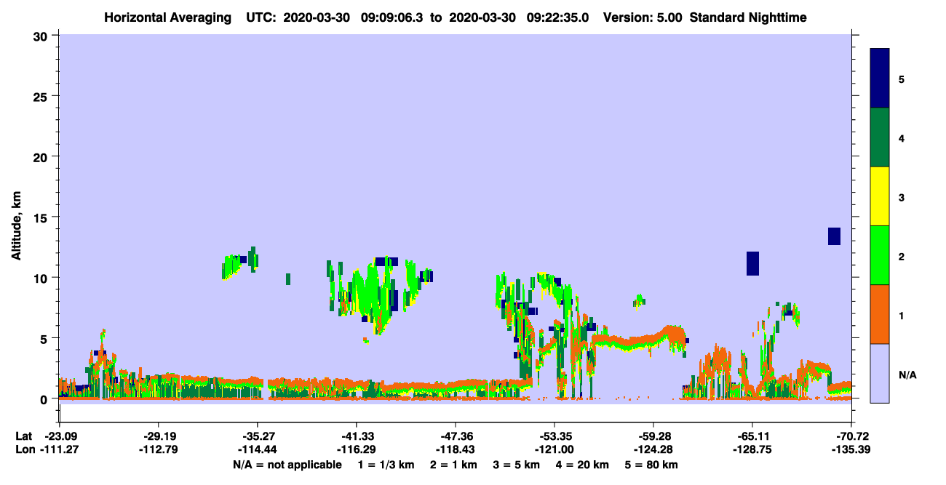Click longitude value -124.28
The height and width of the screenshot is (485, 946).
click(x=653, y=449)
